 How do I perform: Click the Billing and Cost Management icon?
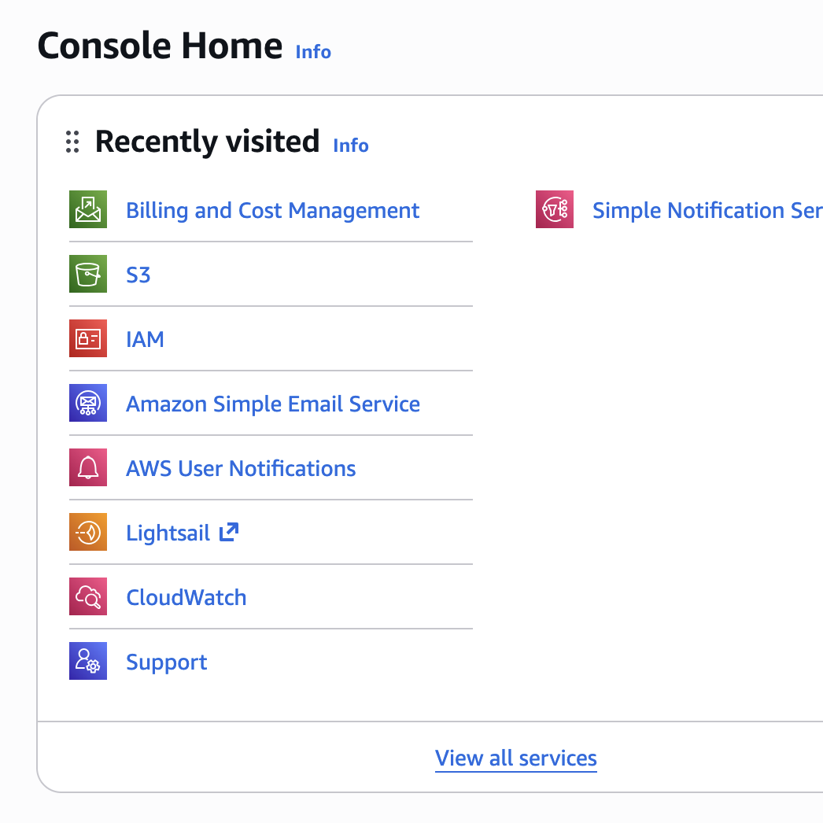click(x=88, y=210)
